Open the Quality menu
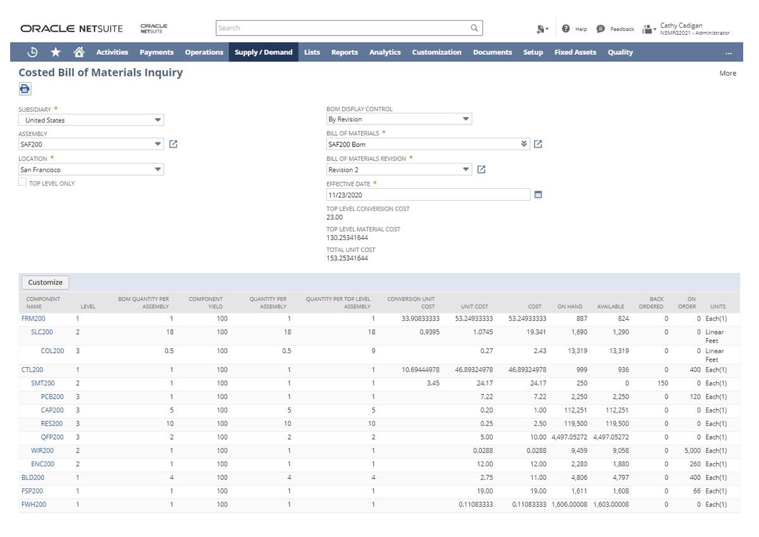 (x=620, y=52)
